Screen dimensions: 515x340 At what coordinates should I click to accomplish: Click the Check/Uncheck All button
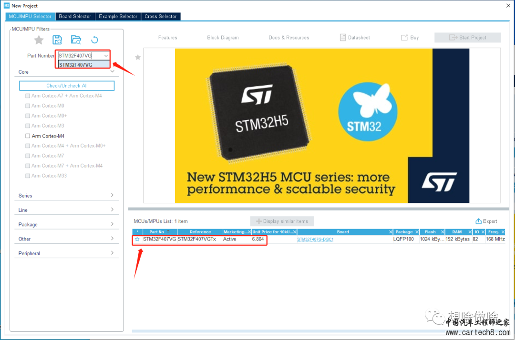(x=67, y=86)
